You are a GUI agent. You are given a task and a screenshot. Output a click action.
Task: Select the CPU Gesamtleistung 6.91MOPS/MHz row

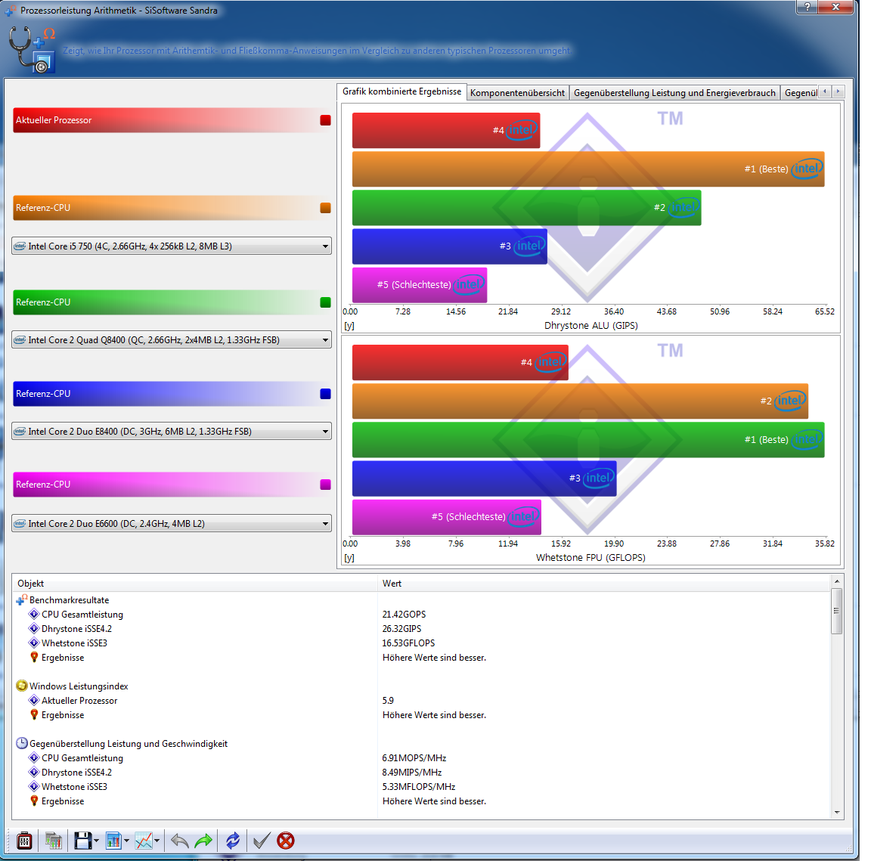coord(420,757)
